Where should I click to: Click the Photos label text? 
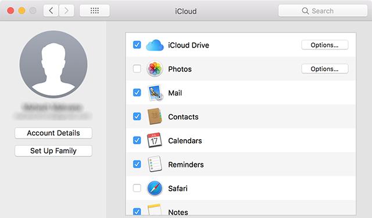pos(180,69)
